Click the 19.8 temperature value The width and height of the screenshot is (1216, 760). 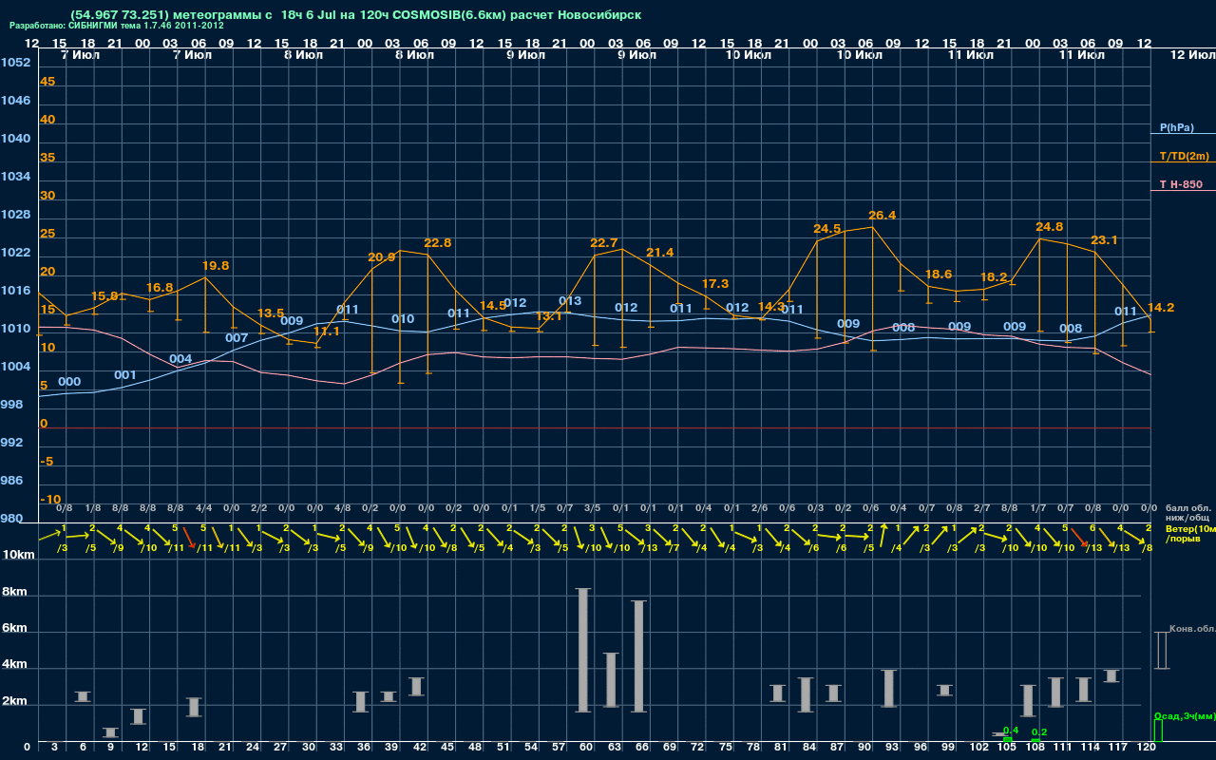[x=216, y=266]
